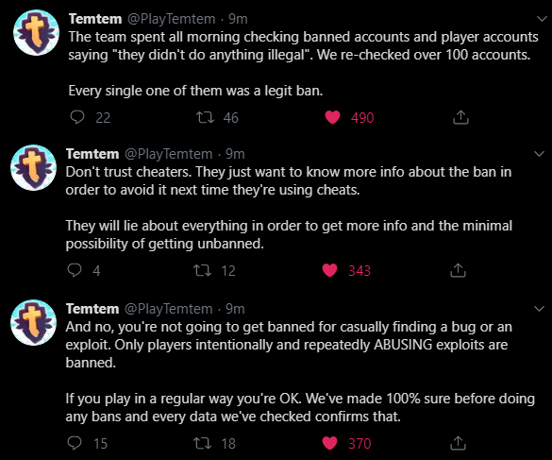Expand options chevron on the second tweet
Screen dimensions: 552x460
coord(539,154)
